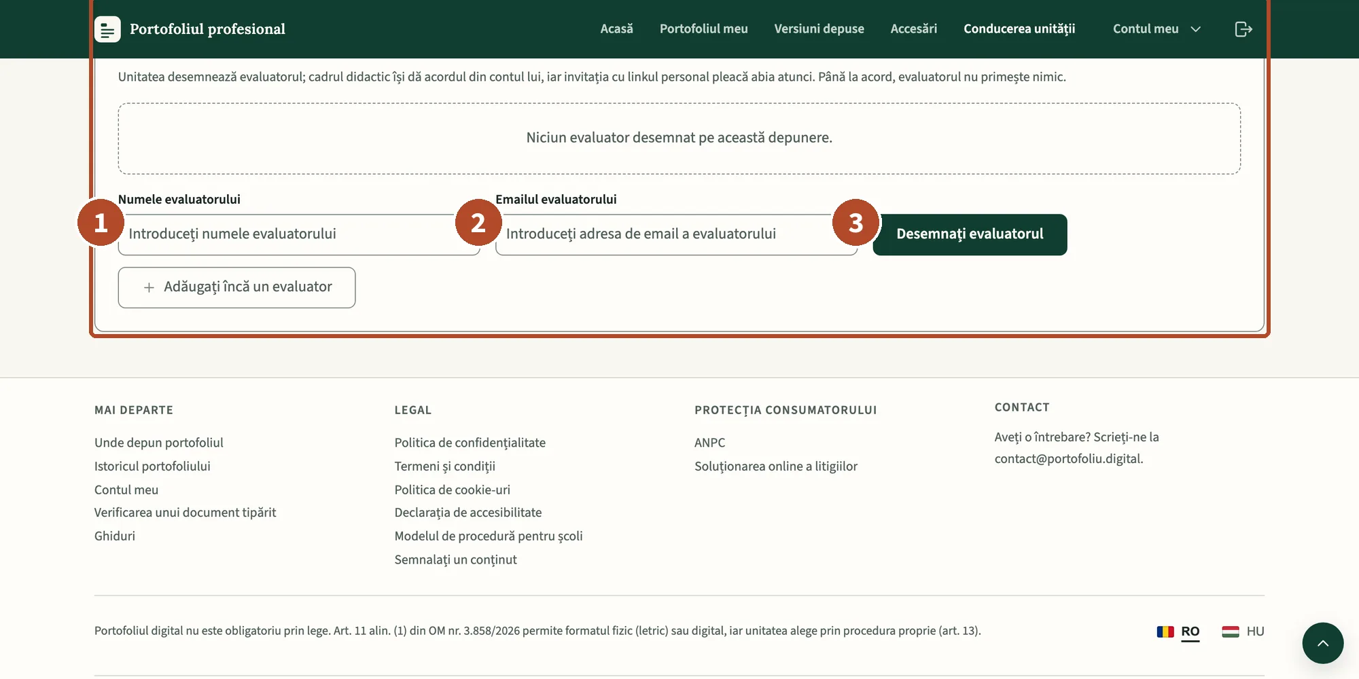Click Semnalați un conținut link

pos(455,559)
